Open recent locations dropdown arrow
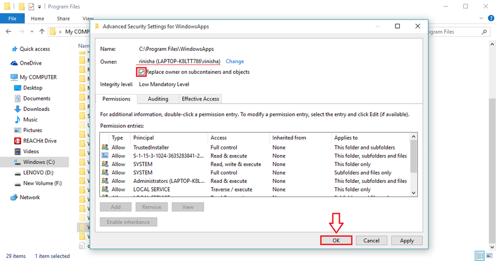496x261 pixels. tap(32, 32)
